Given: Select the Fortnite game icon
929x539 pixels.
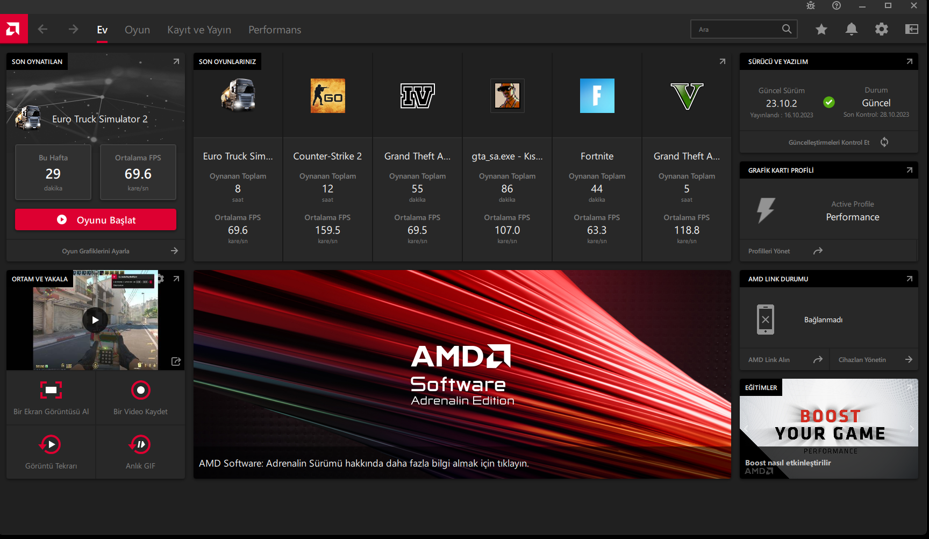Looking at the screenshot, I should coord(597,96).
